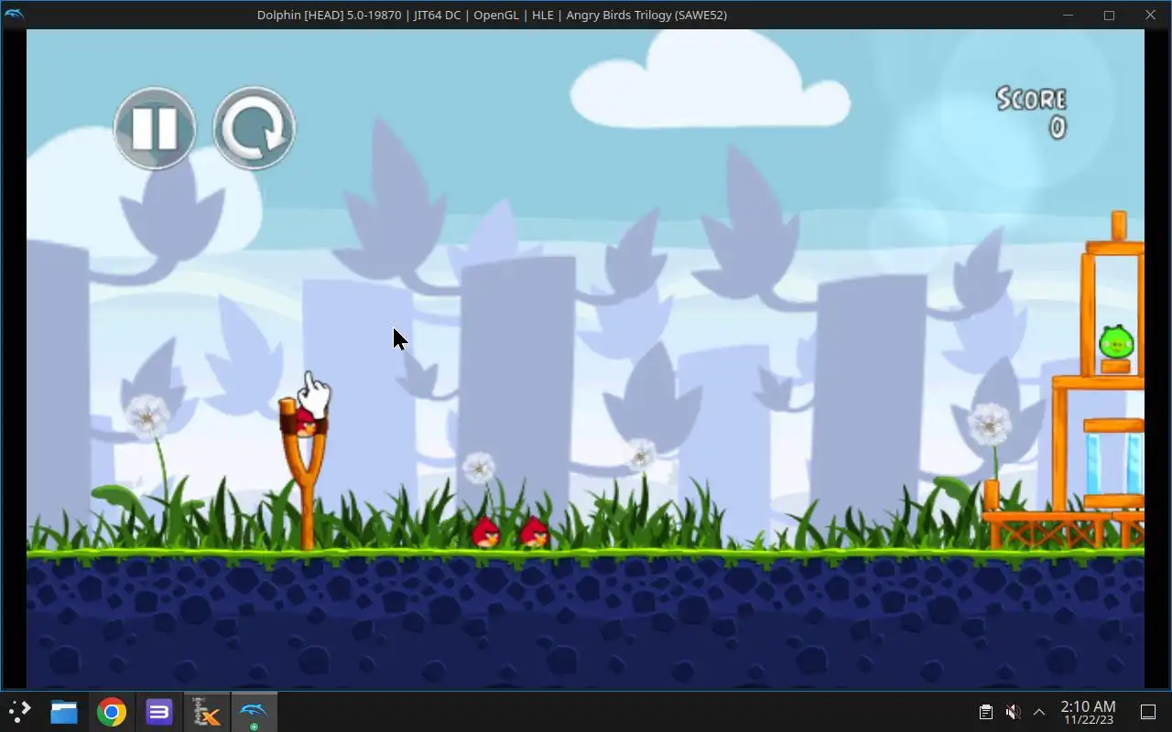
Task: Select the Dolphin emulator taskbar entry
Action: (x=254, y=712)
